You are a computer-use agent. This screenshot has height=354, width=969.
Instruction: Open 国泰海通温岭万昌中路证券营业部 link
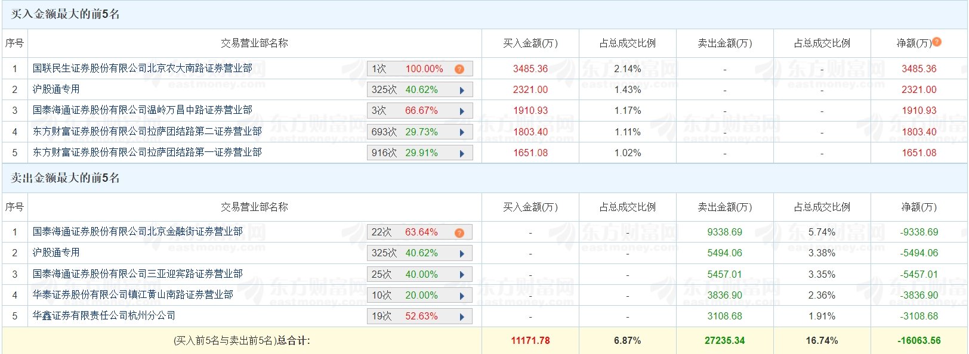(x=143, y=110)
